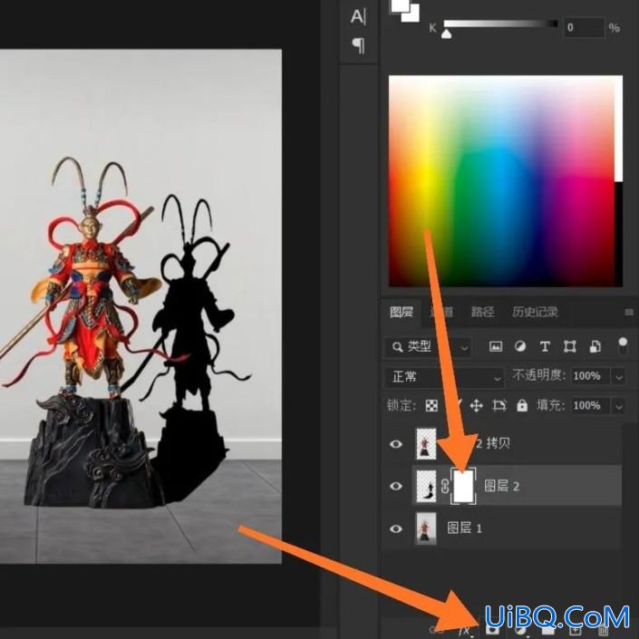Image resolution: width=639 pixels, height=639 pixels.
Task: Select the 图层 2 拷贝 layer thumbnail
Action: coord(426,444)
